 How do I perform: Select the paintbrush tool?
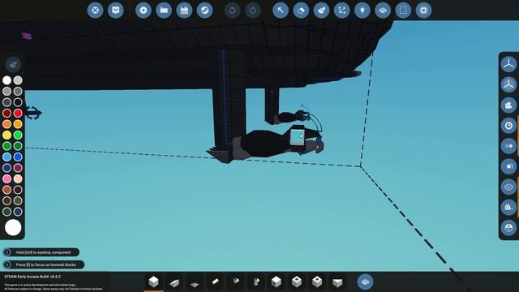pyautogui.click(x=321, y=11)
